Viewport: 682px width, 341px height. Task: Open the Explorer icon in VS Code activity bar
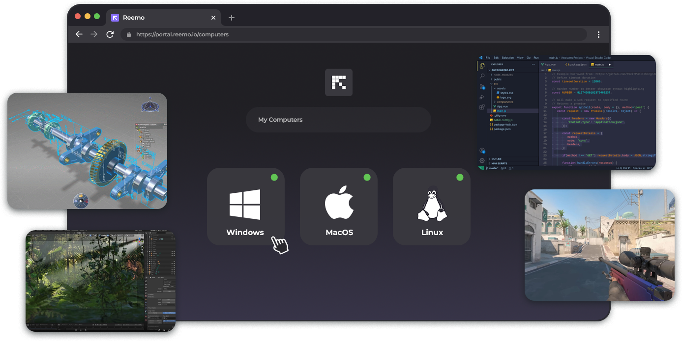click(x=482, y=66)
